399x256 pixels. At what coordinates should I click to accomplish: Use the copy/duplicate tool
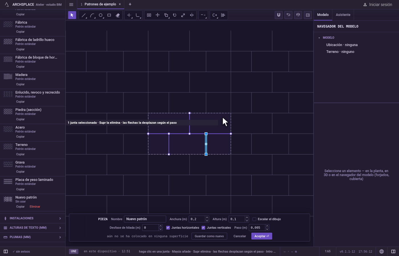click(166, 15)
